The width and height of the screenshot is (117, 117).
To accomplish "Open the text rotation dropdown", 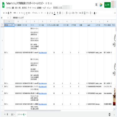I will [77, 13].
